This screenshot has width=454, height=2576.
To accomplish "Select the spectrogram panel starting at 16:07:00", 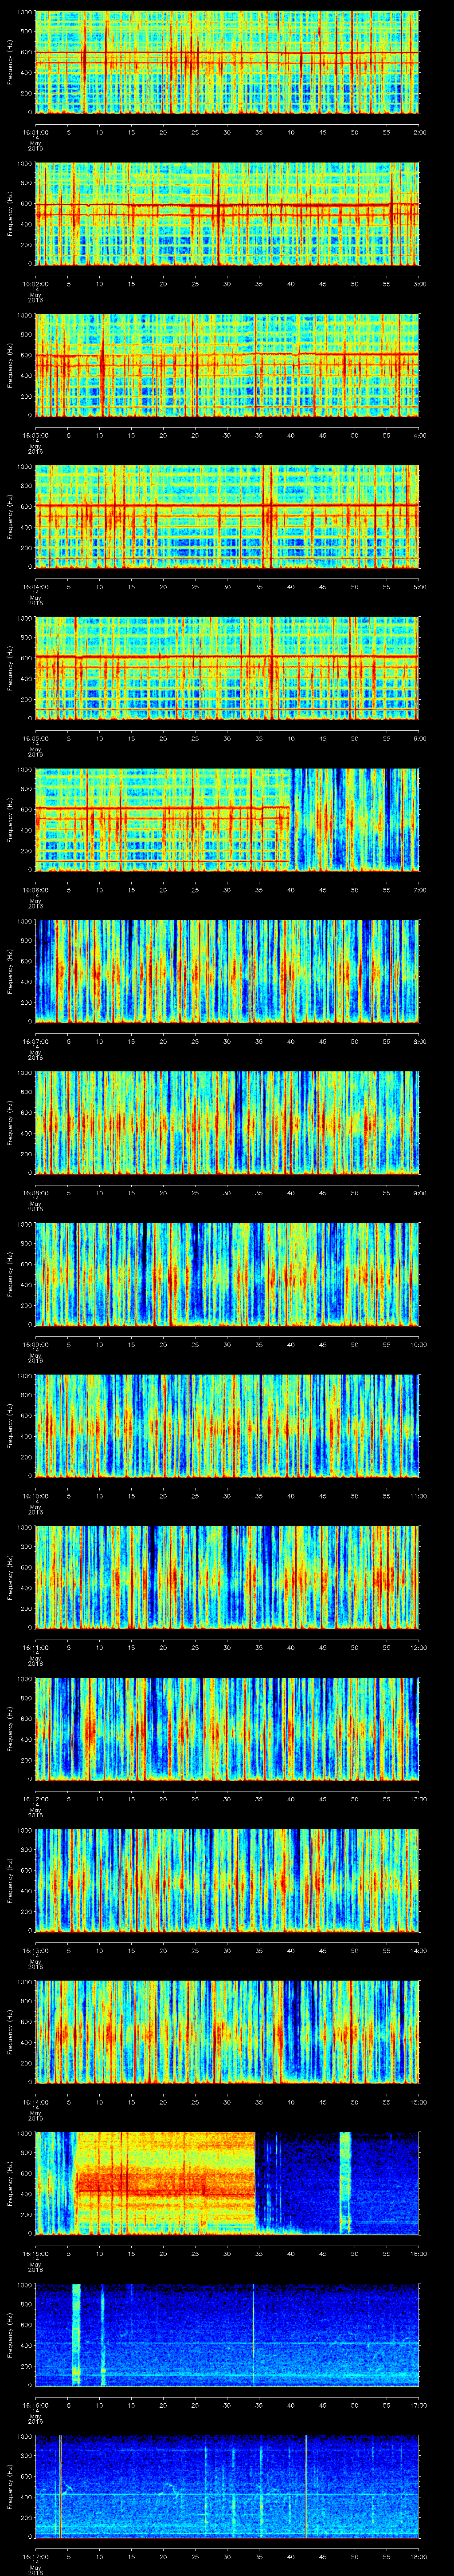I will (x=227, y=971).
